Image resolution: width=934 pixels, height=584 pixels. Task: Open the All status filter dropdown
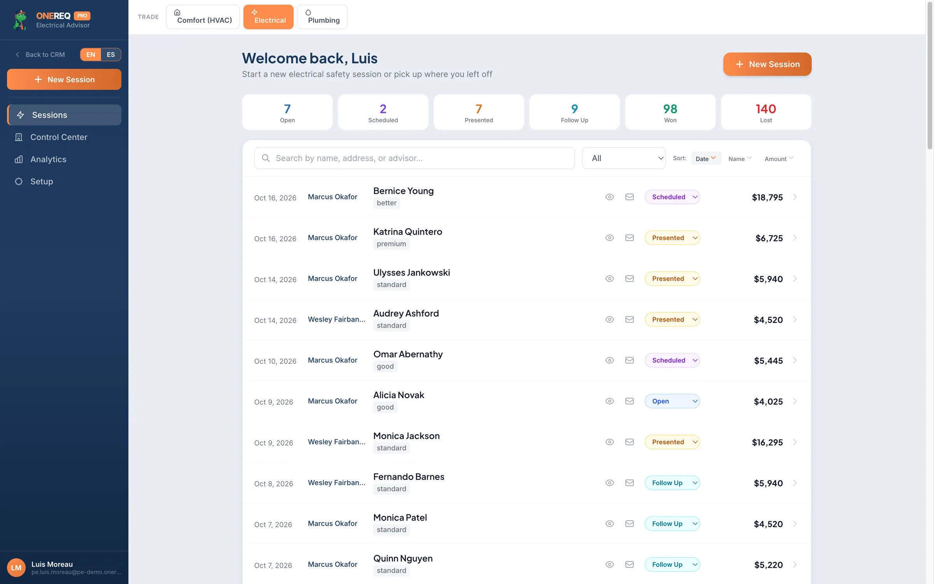pyautogui.click(x=624, y=158)
